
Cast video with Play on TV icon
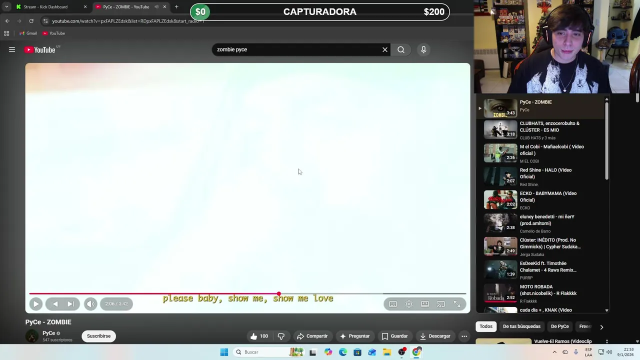(x=441, y=304)
